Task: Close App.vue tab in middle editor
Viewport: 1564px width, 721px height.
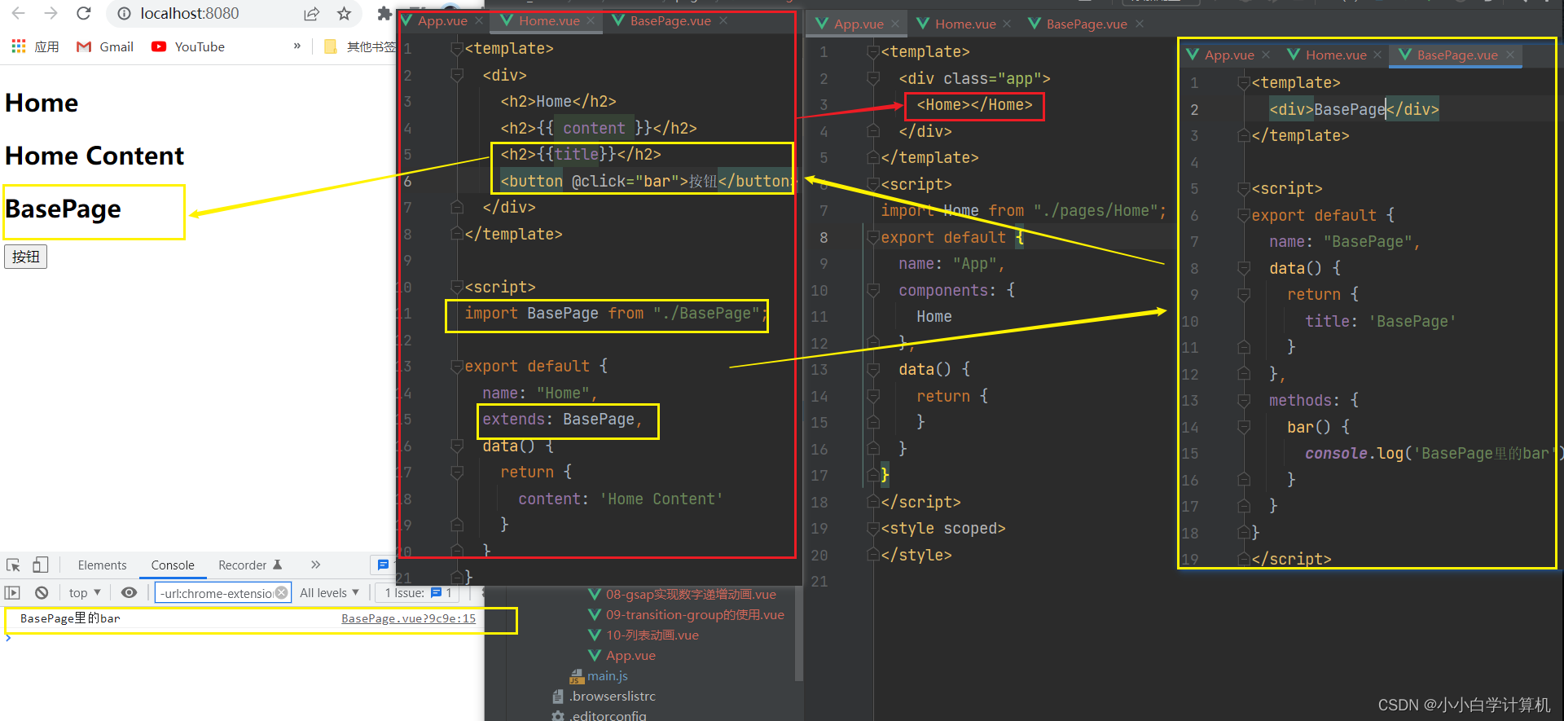Action: pos(895,24)
